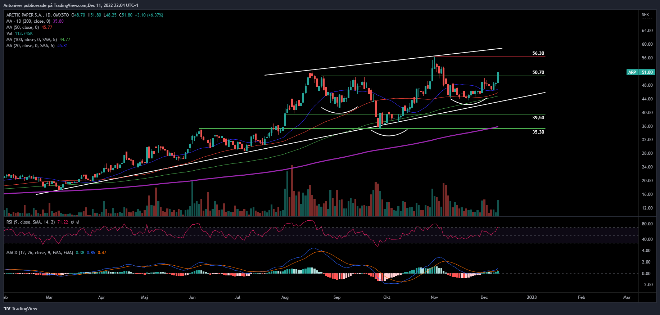Image resolution: width=660 pixels, height=315 pixels.
Task: Select the MA 20 SMA indicator legend
Action: pyautogui.click(x=30, y=46)
